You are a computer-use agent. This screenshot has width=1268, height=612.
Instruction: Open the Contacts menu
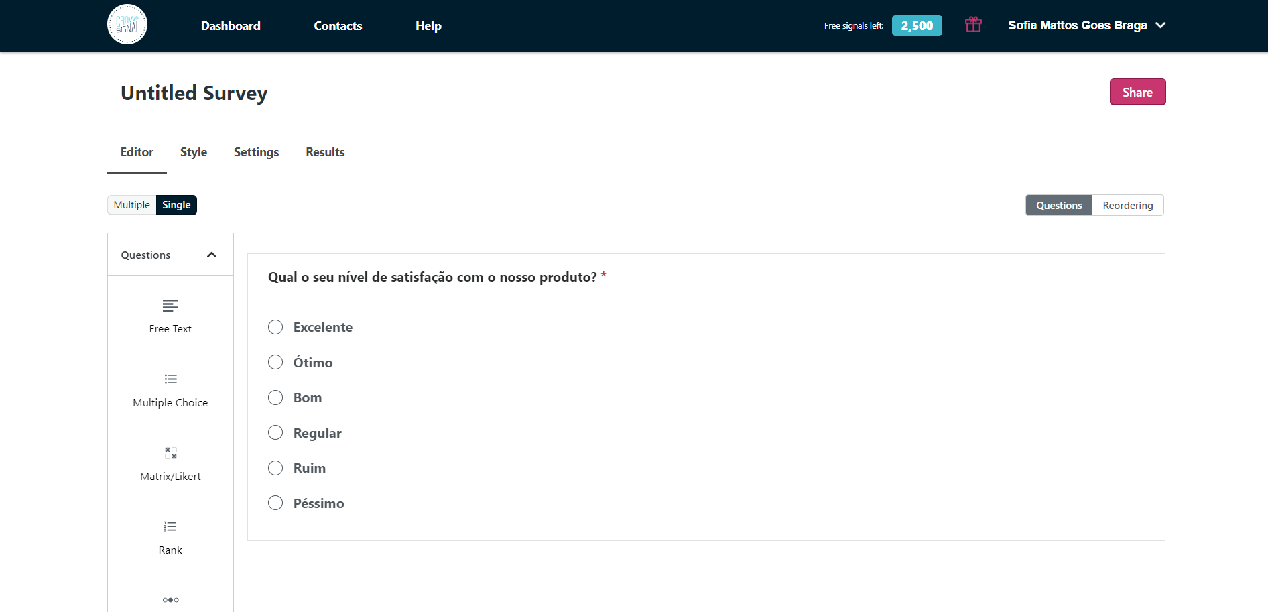pyautogui.click(x=338, y=26)
